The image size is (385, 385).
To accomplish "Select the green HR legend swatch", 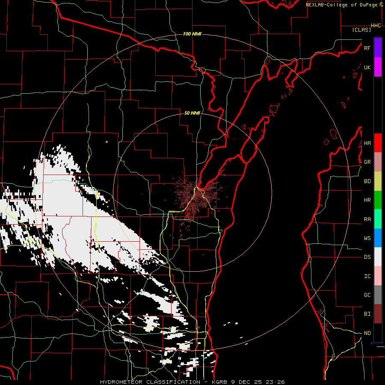I will pyautogui.click(x=378, y=200).
